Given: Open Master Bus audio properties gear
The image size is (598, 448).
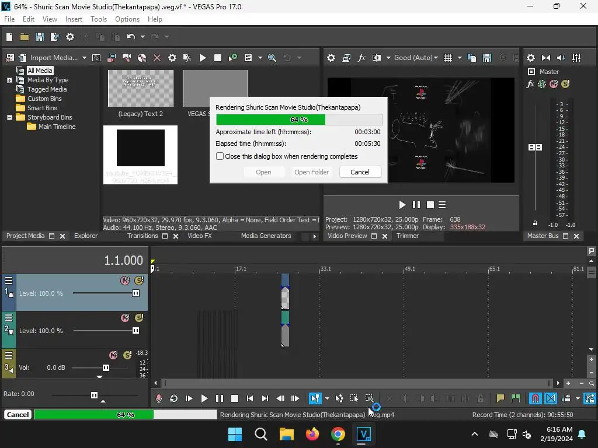Looking at the screenshot, I should point(530,58).
